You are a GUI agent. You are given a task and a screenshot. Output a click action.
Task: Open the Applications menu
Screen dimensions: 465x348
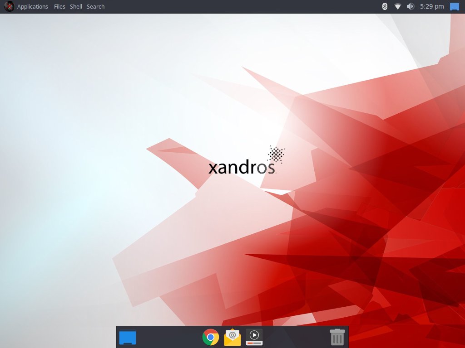point(32,6)
